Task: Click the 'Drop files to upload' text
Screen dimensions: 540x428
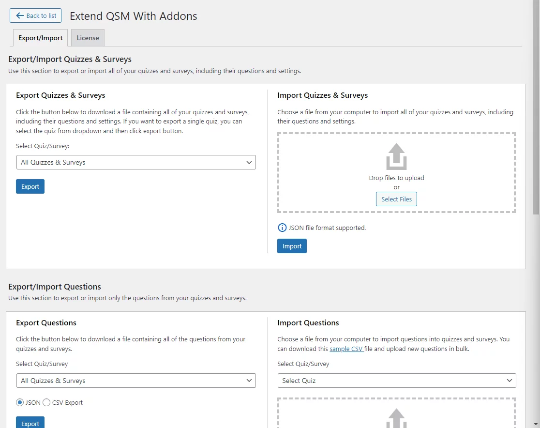Action: coord(396,178)
